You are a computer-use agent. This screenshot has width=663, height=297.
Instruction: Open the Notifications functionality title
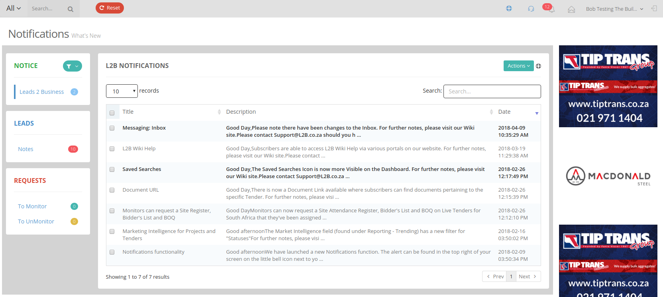point(153,252)
